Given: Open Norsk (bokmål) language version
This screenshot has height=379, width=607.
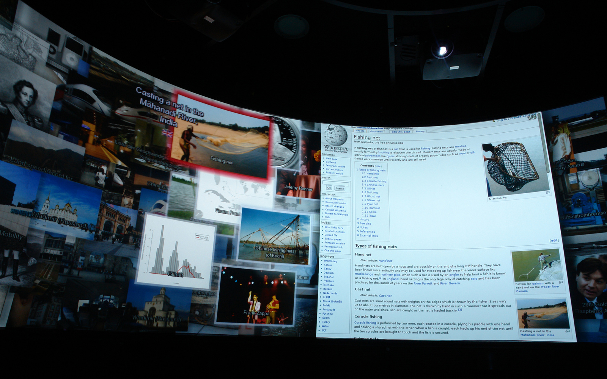Looking at the screenshot, I should [332, 301].
